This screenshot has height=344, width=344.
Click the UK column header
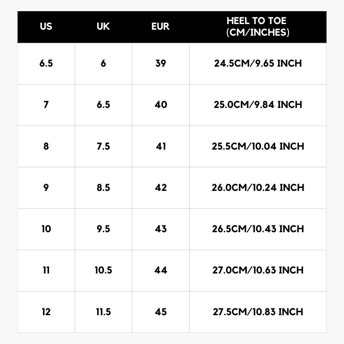pyautogui.click(x=103, y=26)
